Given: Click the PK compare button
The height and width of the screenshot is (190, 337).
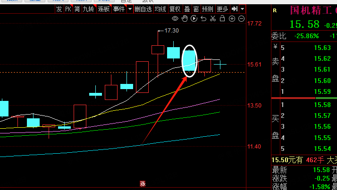Looking at the screenshot, I should (68, 9).
